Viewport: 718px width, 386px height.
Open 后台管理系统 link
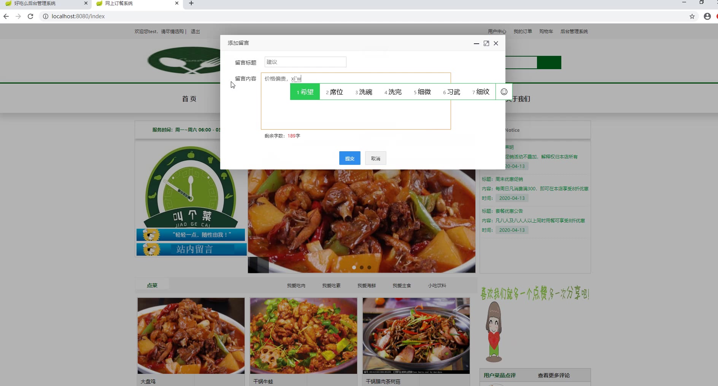574,32
